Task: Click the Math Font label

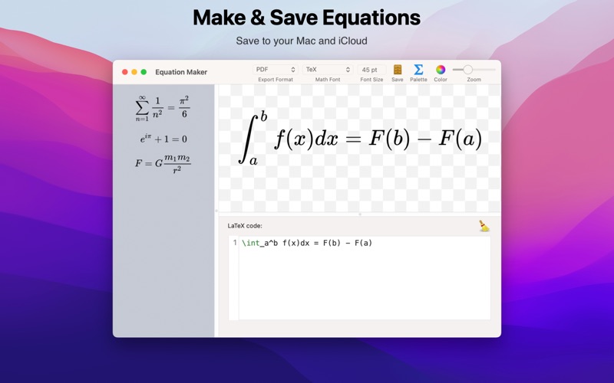Action: (328, 80)
